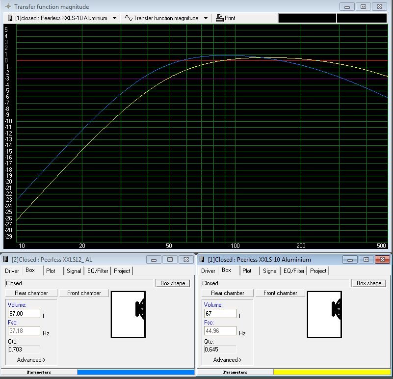Click the Volume field showing 67,00
393x379 pixels.
click(x=24, y=314)
